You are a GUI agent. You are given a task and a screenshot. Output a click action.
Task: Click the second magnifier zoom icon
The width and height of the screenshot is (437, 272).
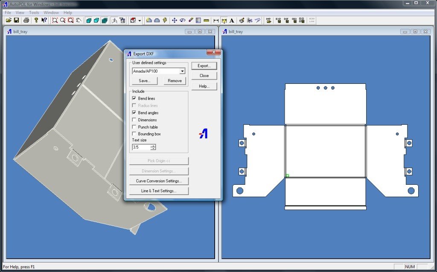(63, 20)
